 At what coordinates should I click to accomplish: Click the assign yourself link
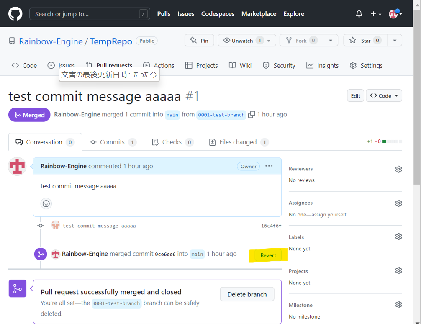(329, 214)
